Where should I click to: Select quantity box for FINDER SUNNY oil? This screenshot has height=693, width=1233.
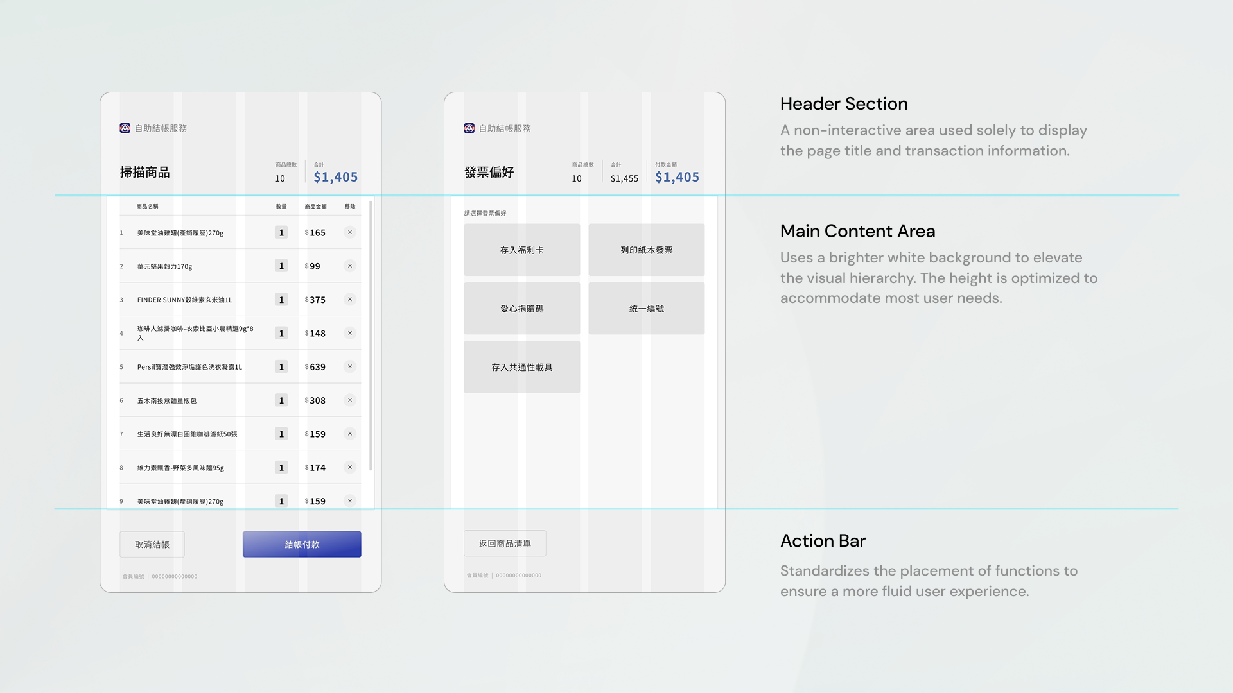click(281, 300)
